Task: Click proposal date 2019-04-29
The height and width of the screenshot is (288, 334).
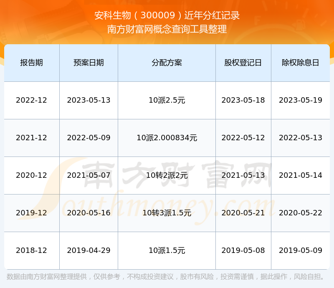Action: [89, 250]
